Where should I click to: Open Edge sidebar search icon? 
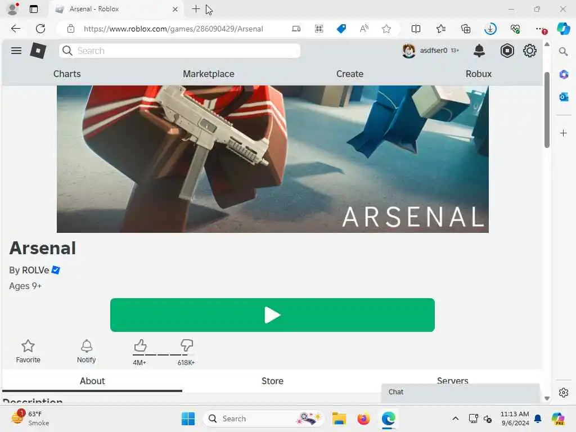tap(563, 52)
